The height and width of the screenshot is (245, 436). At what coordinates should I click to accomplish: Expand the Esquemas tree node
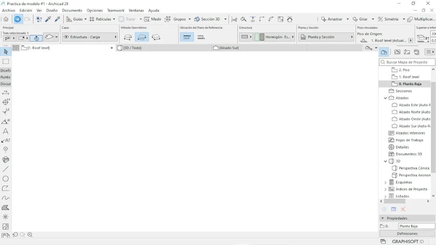click(386, 182)
